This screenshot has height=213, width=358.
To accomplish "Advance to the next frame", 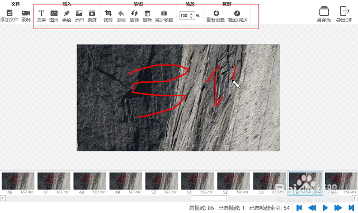I will (x=338, y=208).
